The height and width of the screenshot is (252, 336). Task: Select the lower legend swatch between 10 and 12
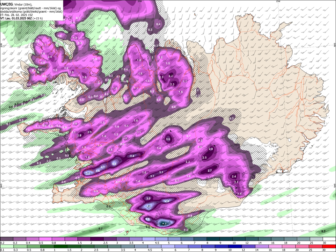[235, 246]
